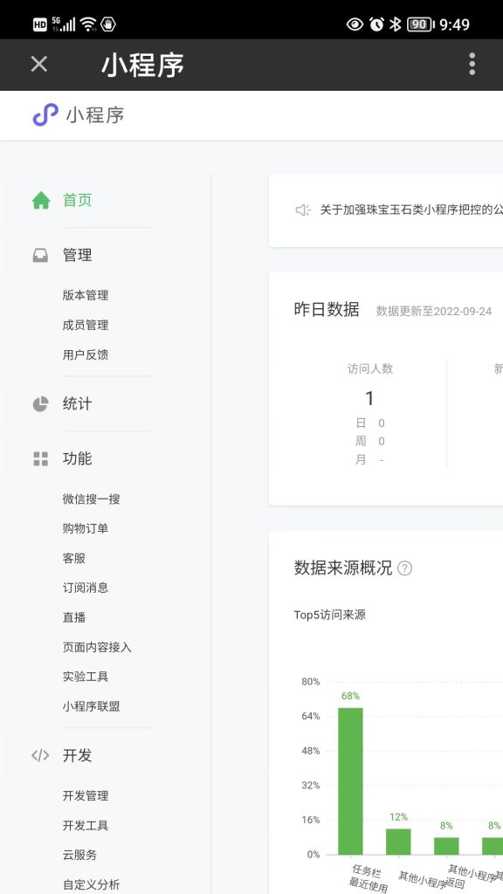Open 订阅消息
Image resolution: width=503 pixels, height=894 pixels.
[x=86, y=588]
